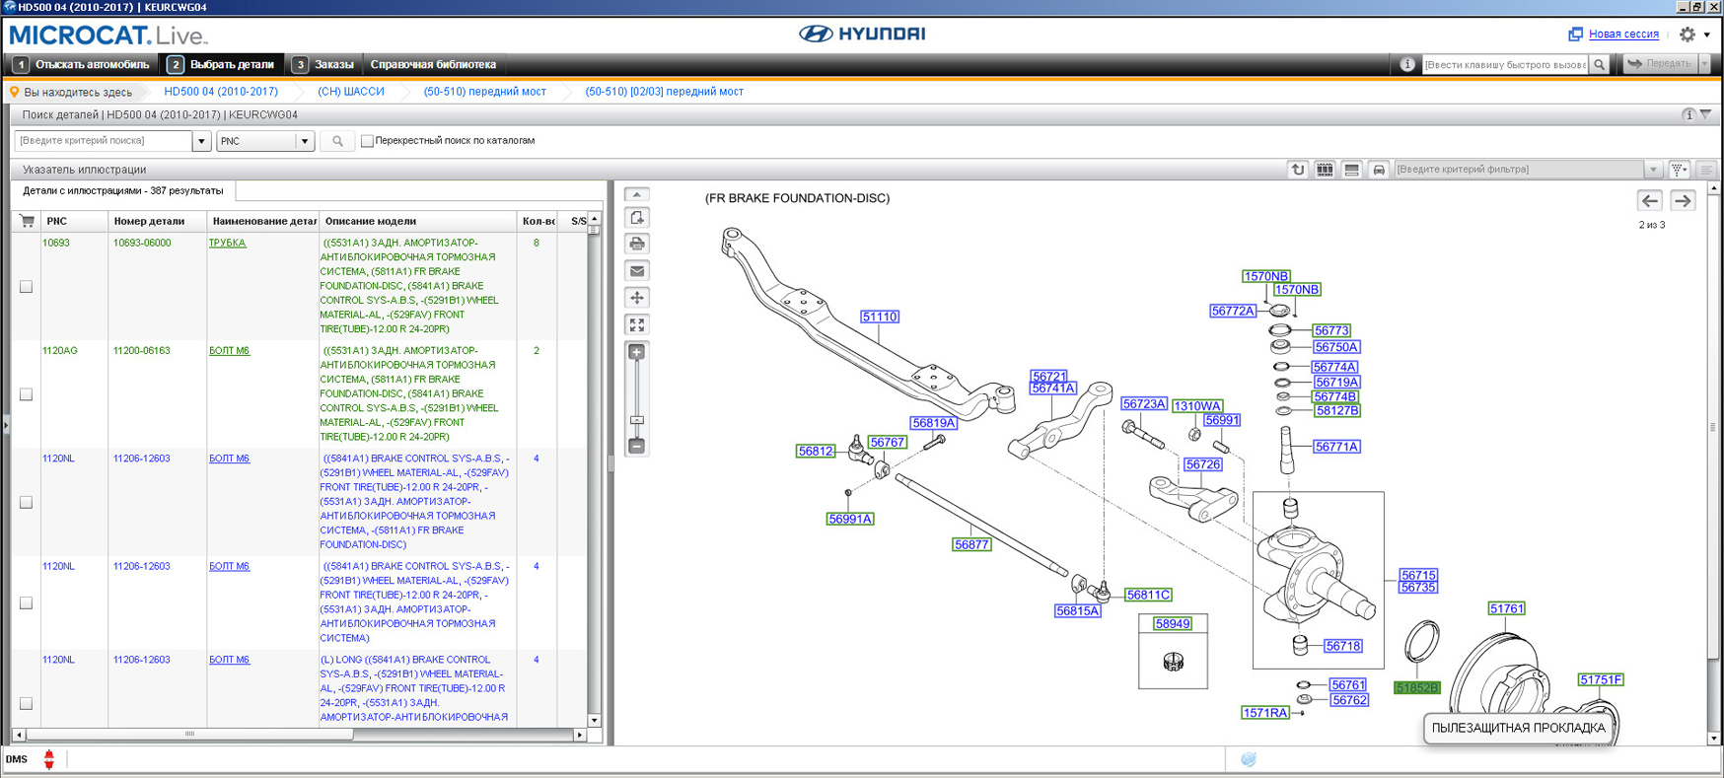This screenshot has width=1724, height=778.
Task: Email the illustration using the envelope icon
Action: [637, 271]
